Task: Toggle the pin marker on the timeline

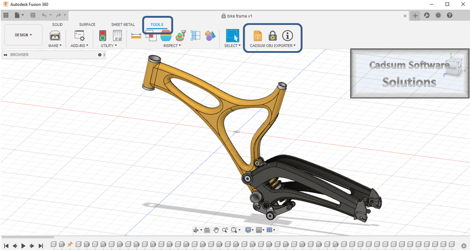Action: click(x=69, y=244)
